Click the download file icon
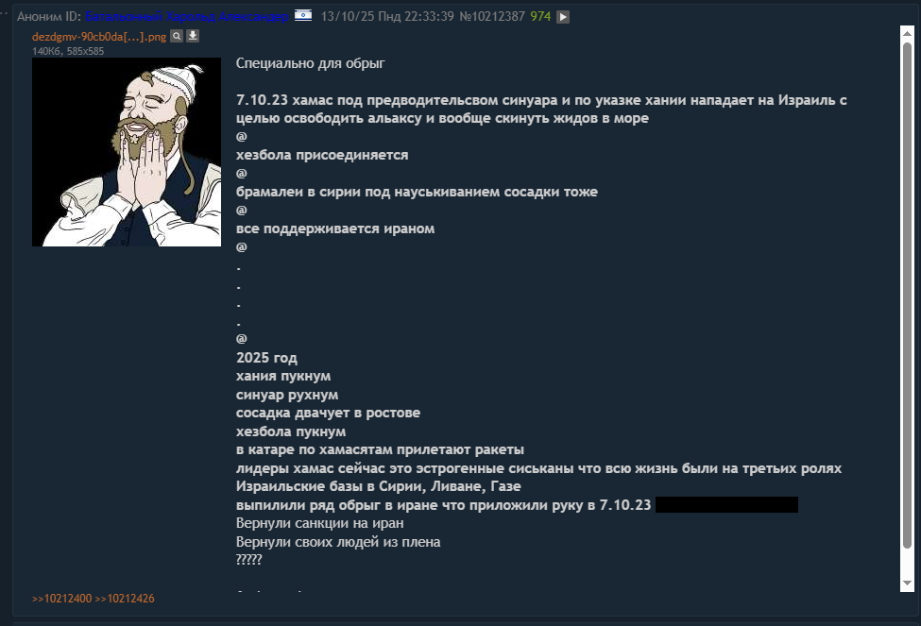This screenshot has width=921, height=626. [193, 37]
